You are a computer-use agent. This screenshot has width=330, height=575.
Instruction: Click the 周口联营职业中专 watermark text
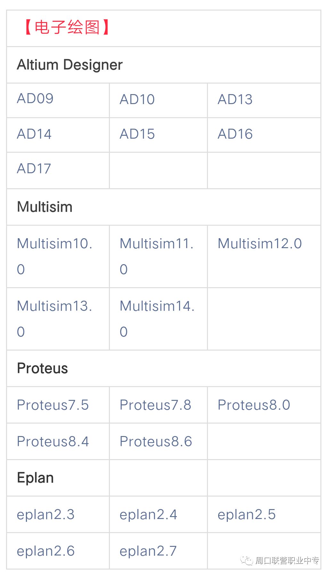click(287, 561)
